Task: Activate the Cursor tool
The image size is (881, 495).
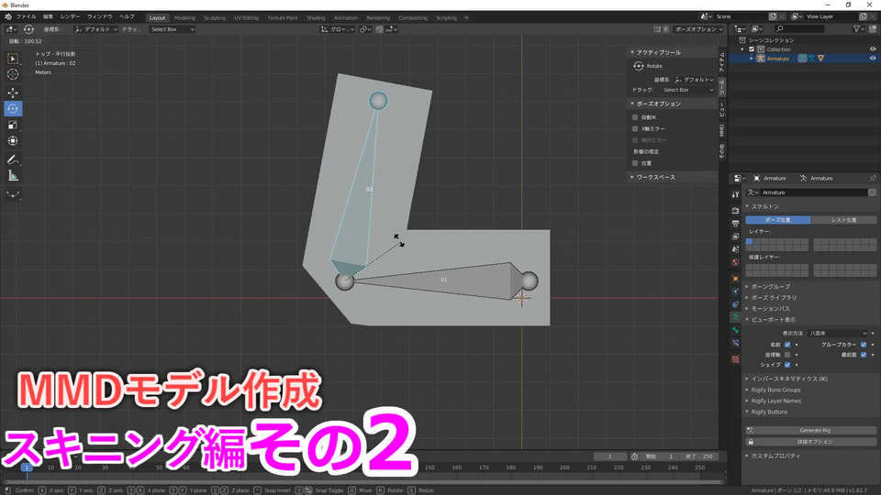Action: point(13,74)
